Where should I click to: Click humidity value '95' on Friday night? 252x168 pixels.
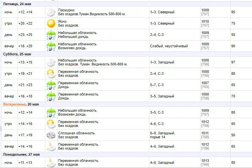pos(233,12)
